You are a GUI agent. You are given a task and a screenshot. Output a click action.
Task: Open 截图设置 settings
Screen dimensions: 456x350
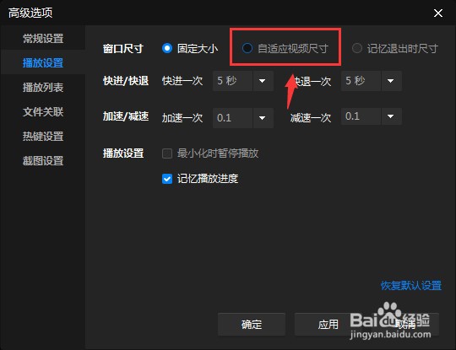(x=43, y=160)
